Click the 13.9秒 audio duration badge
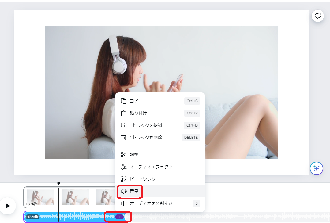 32,217
